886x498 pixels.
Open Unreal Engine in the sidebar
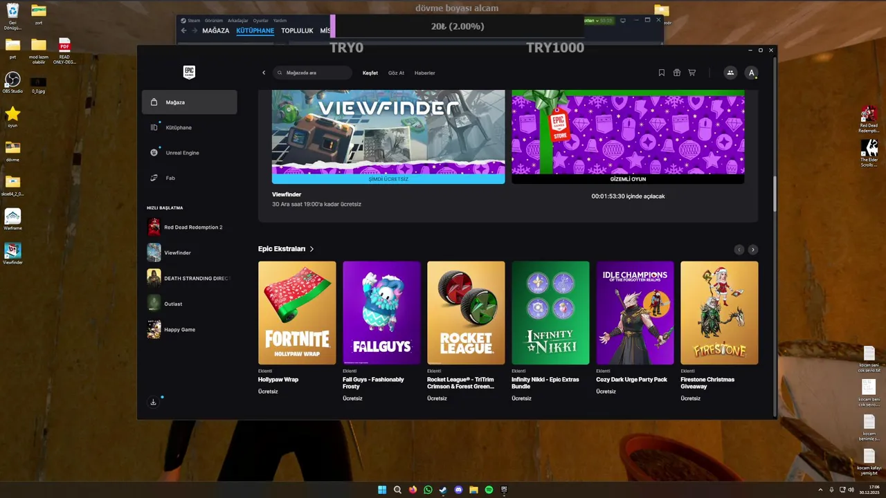[190, 153]
